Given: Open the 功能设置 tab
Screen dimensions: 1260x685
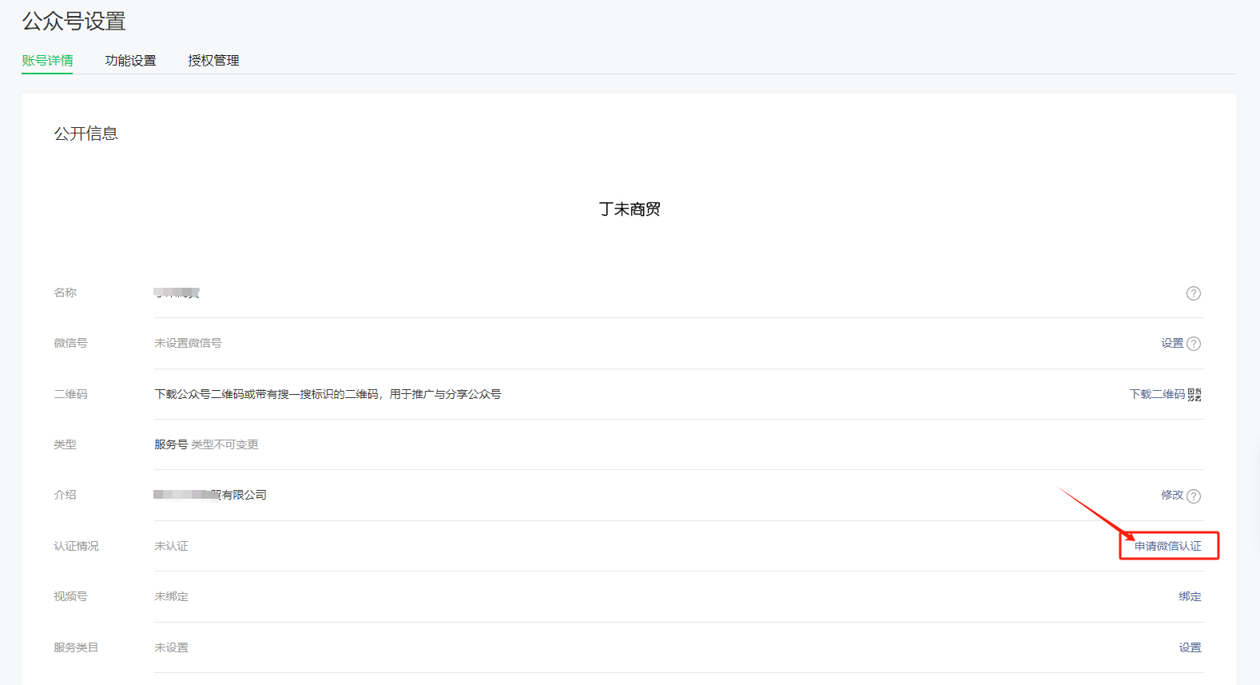Looking at the screenshot, I should [x=130, y=61].
